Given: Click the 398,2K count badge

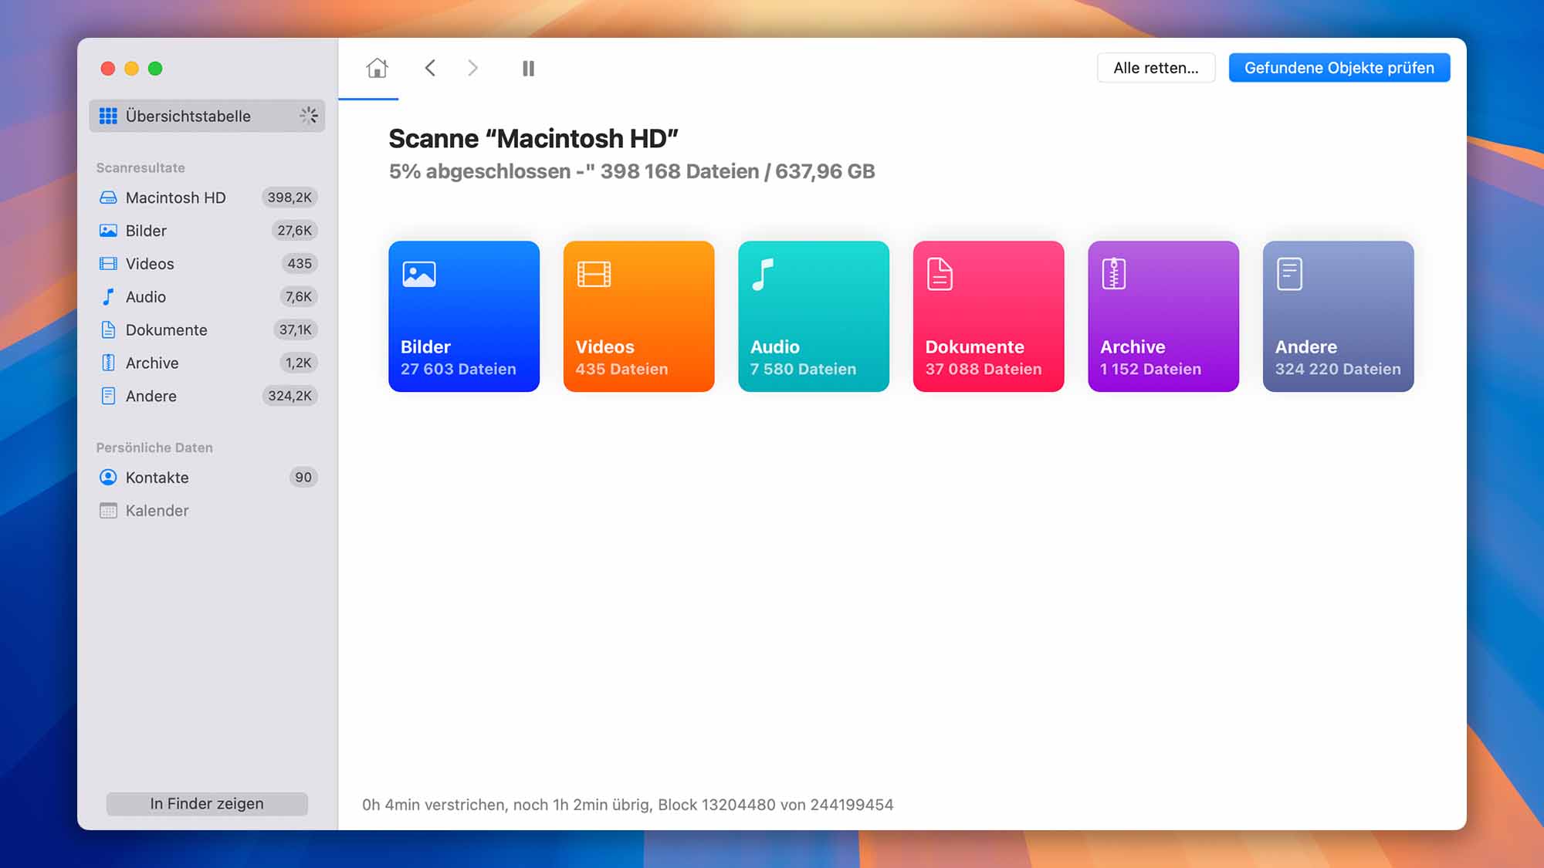Looking at the screenshot, I should (x=289, y=198).
